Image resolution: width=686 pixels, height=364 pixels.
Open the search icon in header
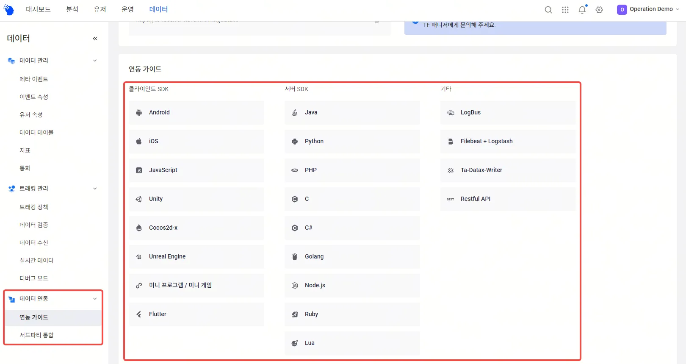point(548,10)
